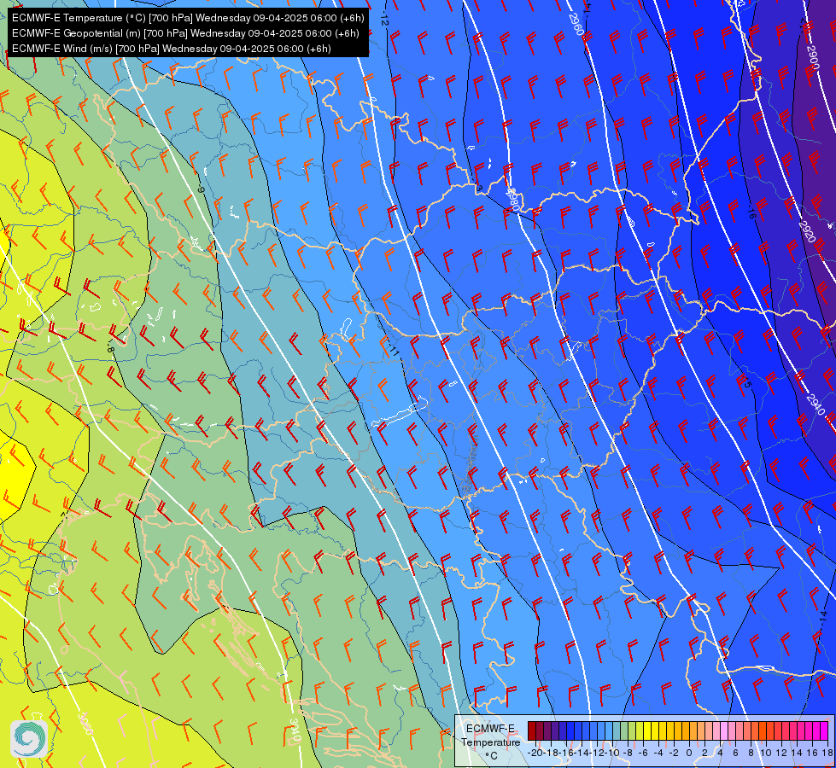Click the -20 tick label on legend
The width and height of the screenshot is (836, 768).
(535, 753)
